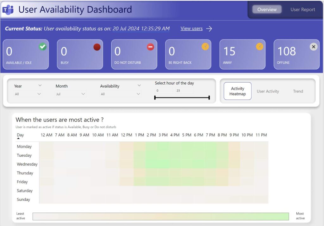Select the Overview tab

coord(267,9)
